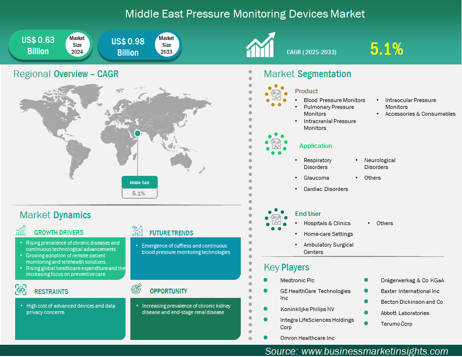The image size is (462, 357).
Task: Click the Product segment heading
Action: click(x=306, y=91)
